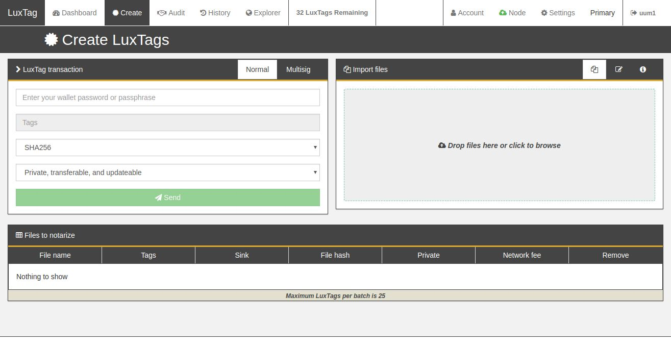The height and width of the screenshot is (346, 671).
Task: Click the Private column header
Action: point(429,255)
